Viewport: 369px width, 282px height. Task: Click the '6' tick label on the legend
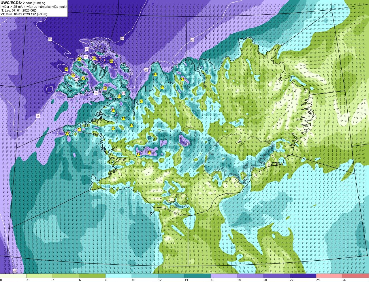click(x=80, y=280)
